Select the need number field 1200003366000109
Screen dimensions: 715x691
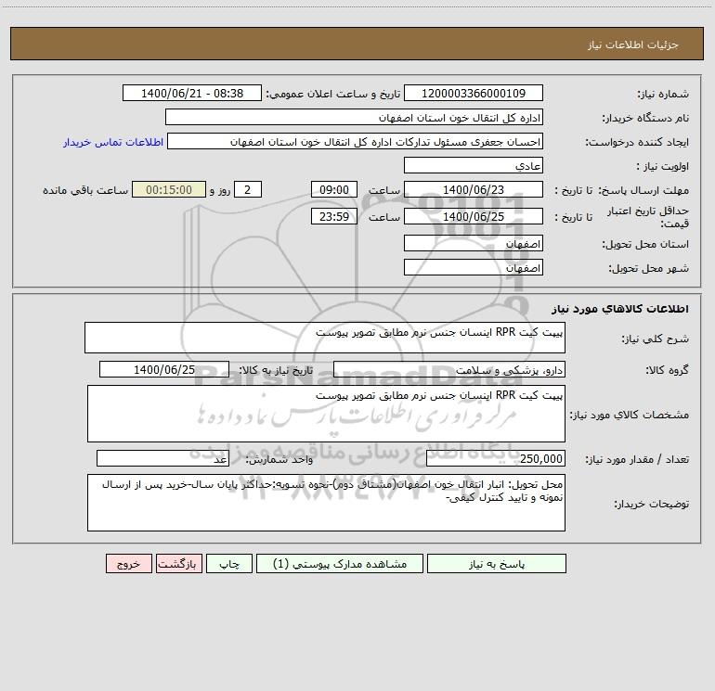[474, 93]
